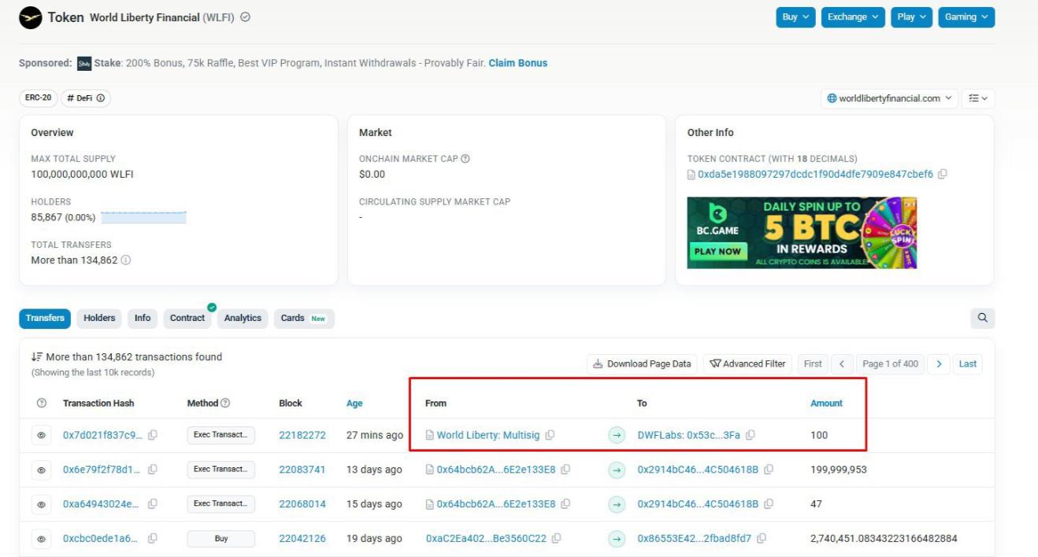Preview transaction 0xcbc0ede1a6 with the eye icon
Image resolution: width=1038 pixels, height=557 pixels.
pyautogui.click(x=41, y=539)
